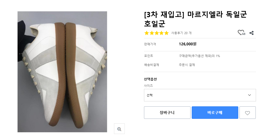This screenshot has width=267, height=136.
Task: Open the 사이즈 선택 dropdown
Action: point(200,95)
